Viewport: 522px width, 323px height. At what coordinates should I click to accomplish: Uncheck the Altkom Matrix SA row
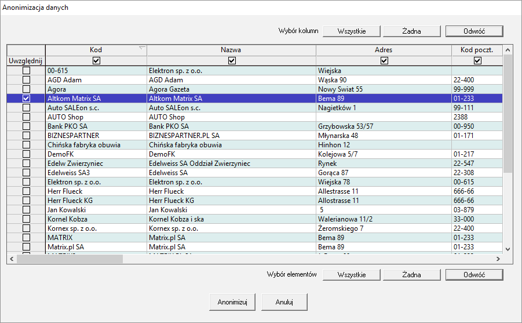(26, 99)
